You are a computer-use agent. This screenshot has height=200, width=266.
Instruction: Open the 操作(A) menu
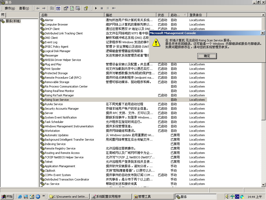(x=10, y=8)
